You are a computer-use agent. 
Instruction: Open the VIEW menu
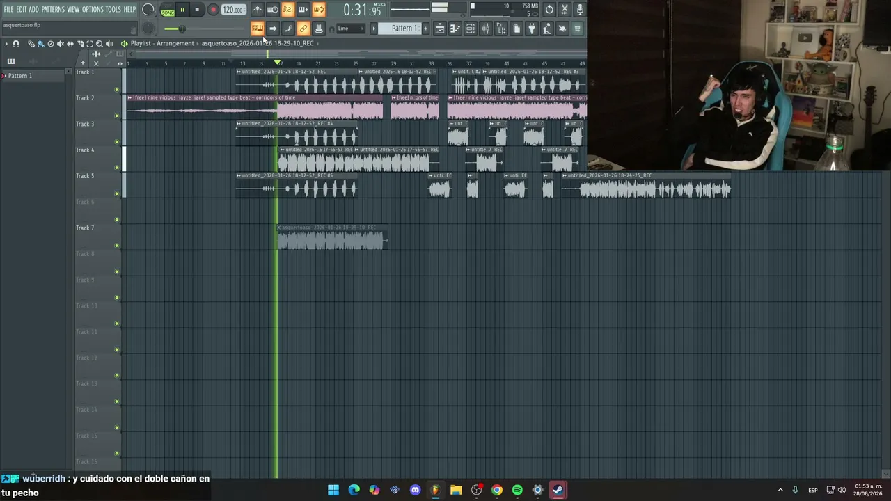click(73, 10)
